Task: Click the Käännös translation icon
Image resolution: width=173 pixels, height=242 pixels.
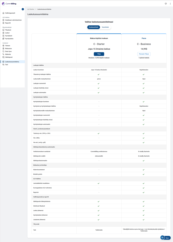Action: [3, 54]
